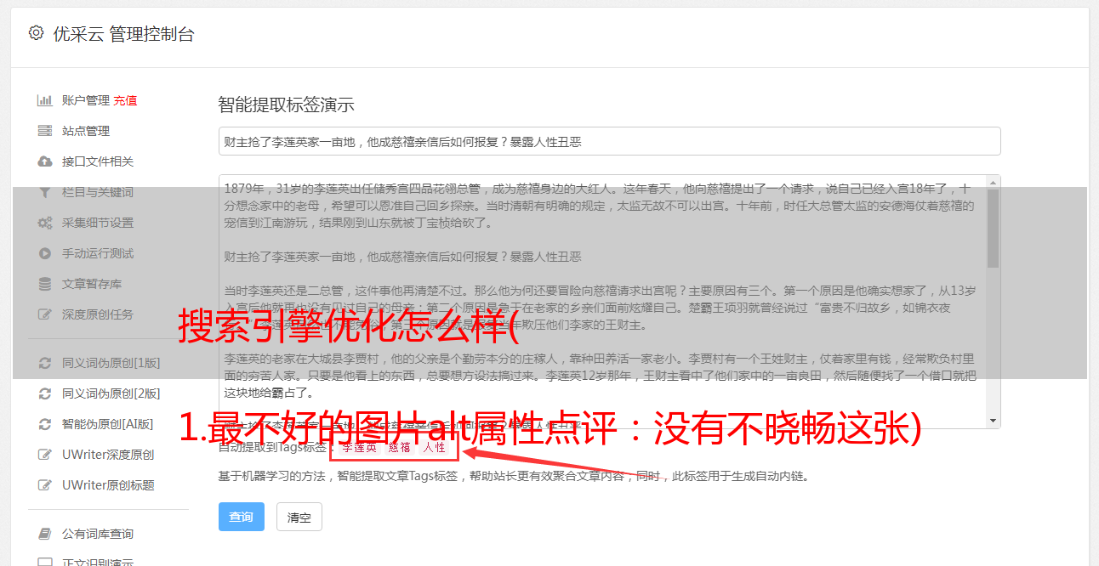The height and width of the screenshot is (566, 1099).
Task: Open the 充值 recharge link
Action: click(125, 100)
